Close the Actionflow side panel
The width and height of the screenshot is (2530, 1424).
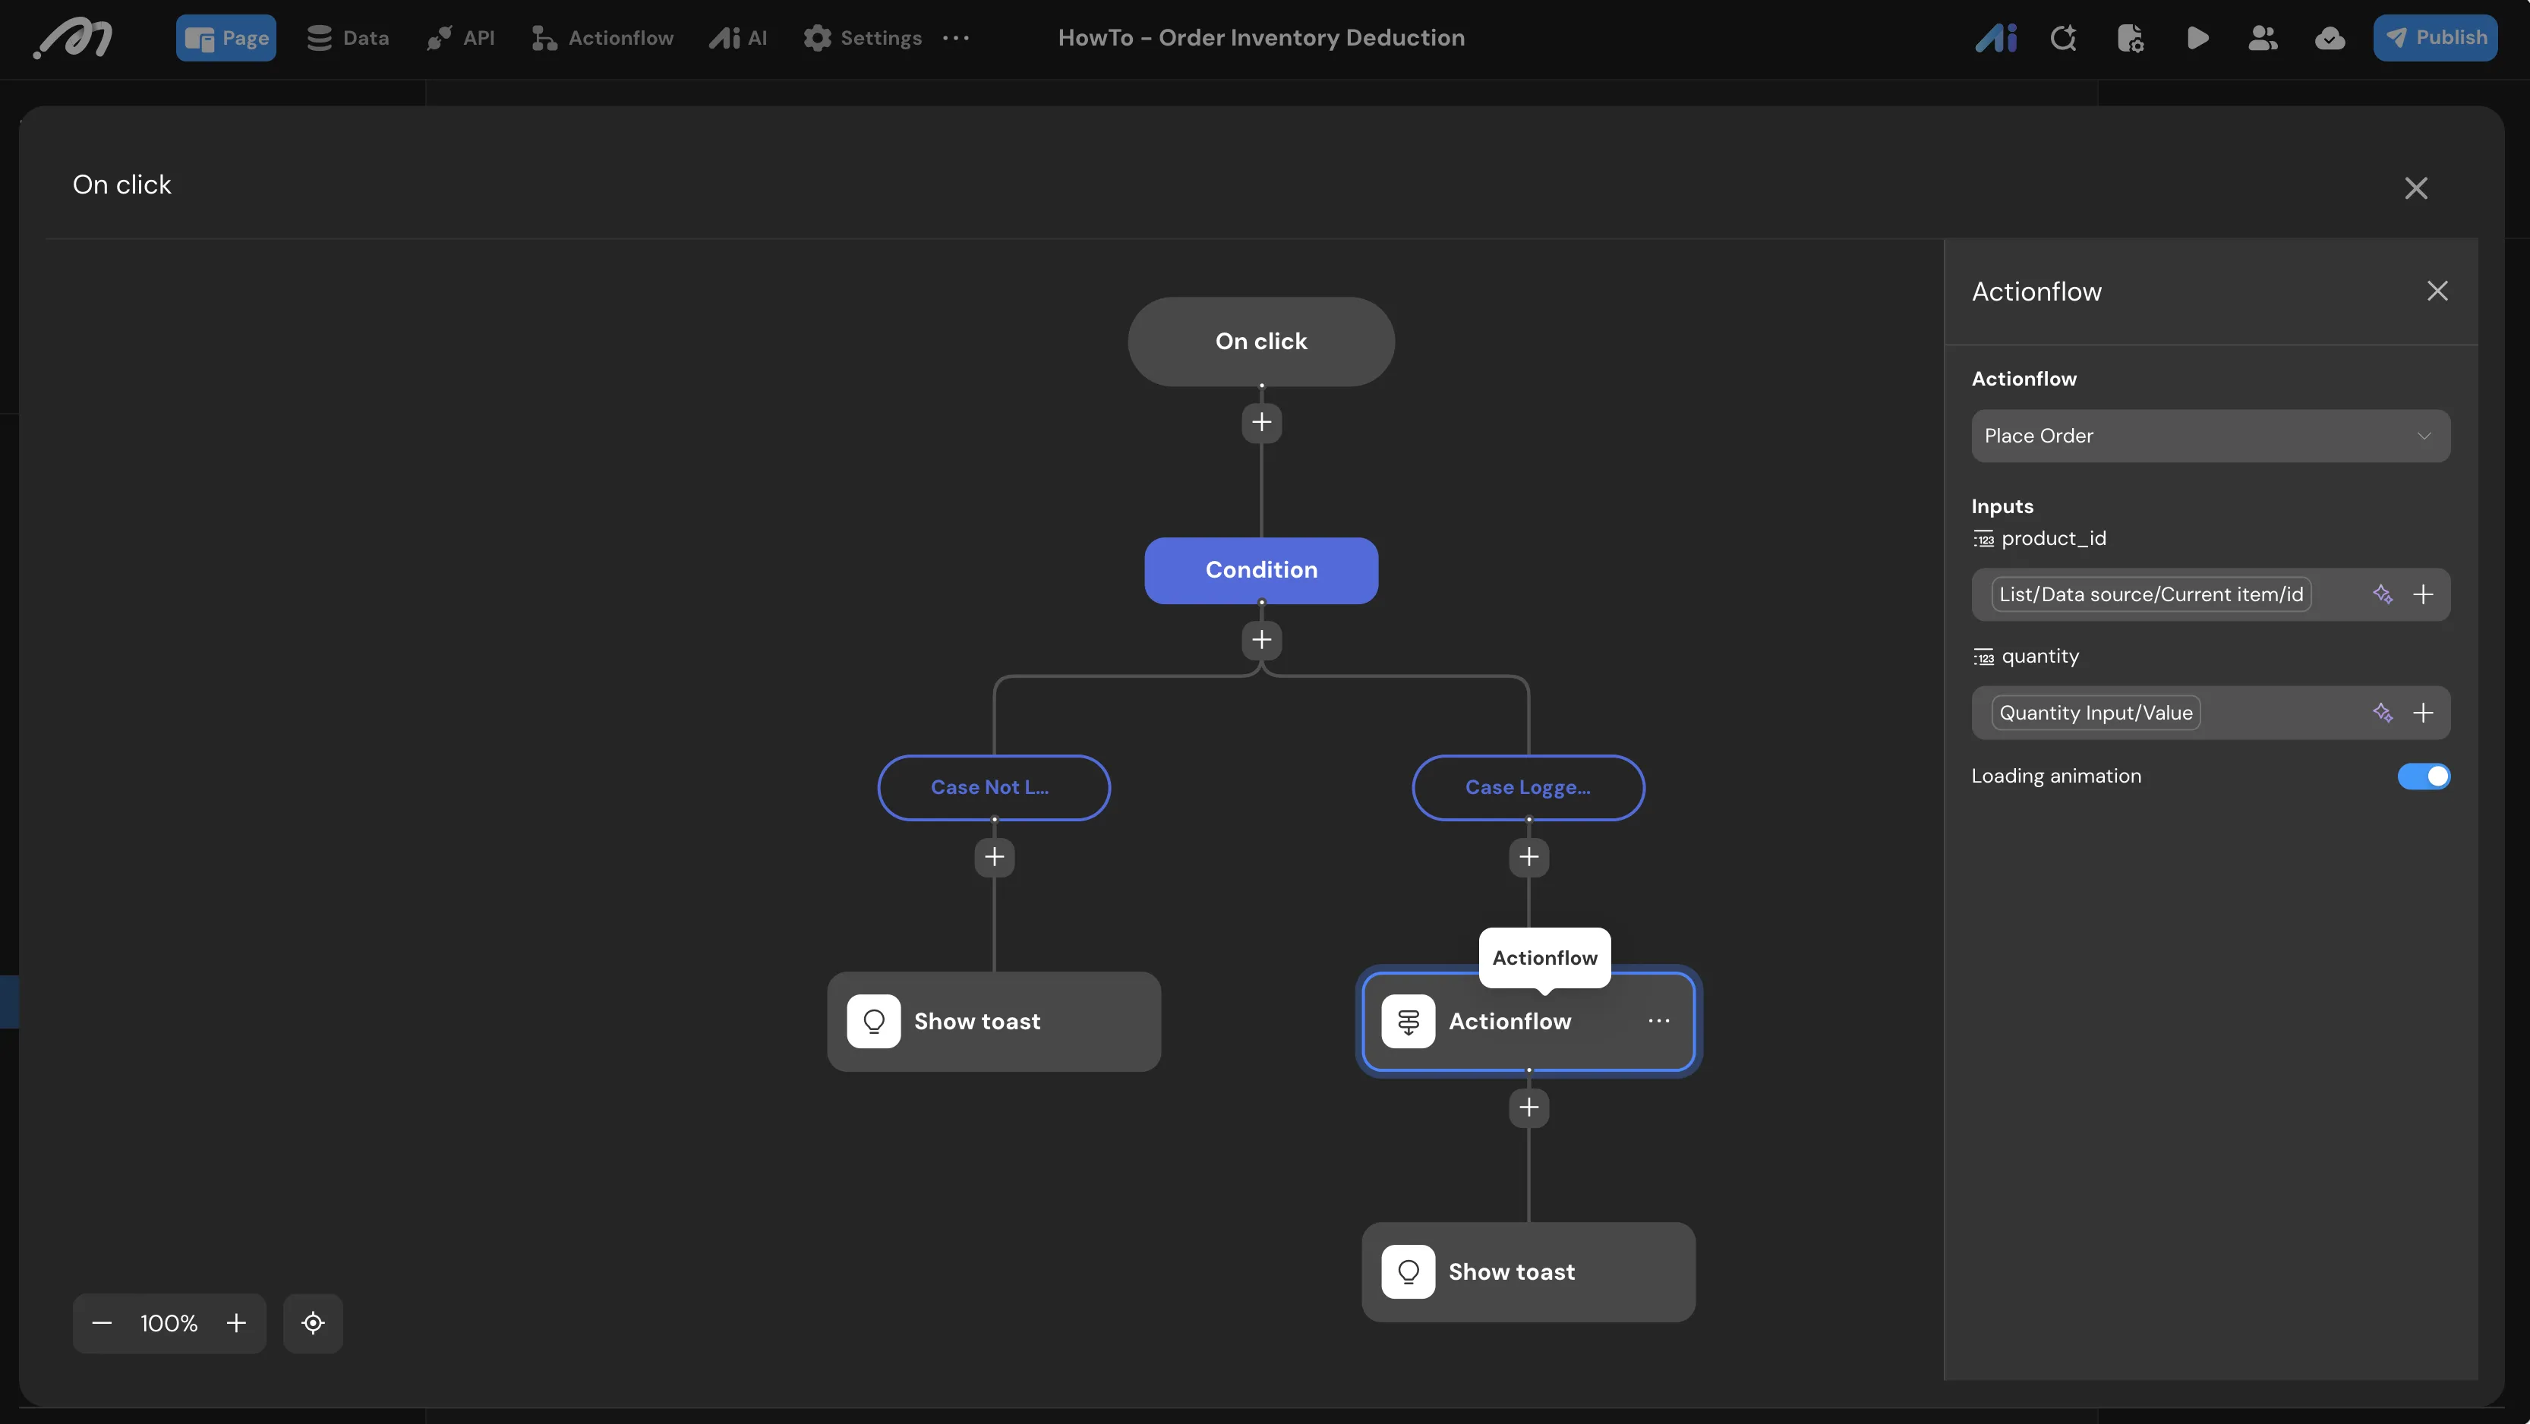point(2437,291)
